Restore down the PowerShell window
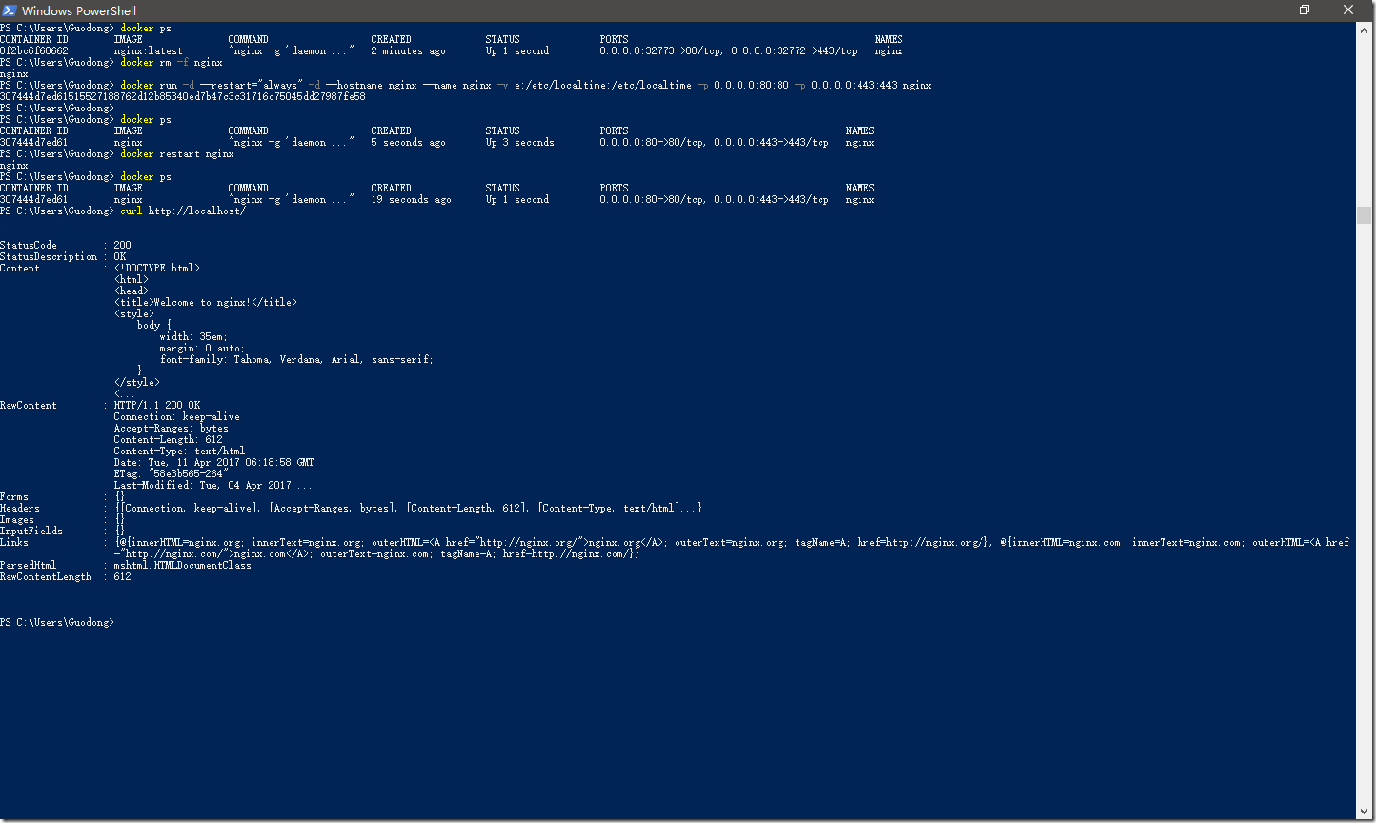The image size is (1376, 823). point(1304,10)
